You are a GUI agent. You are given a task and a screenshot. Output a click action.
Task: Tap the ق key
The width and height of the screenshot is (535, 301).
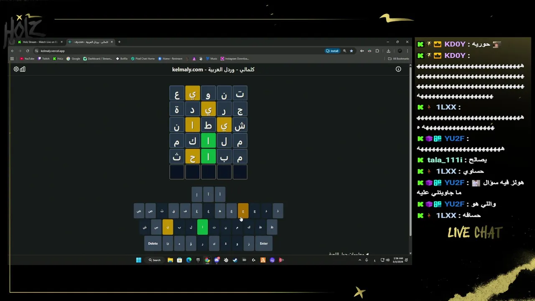point(173,211)
